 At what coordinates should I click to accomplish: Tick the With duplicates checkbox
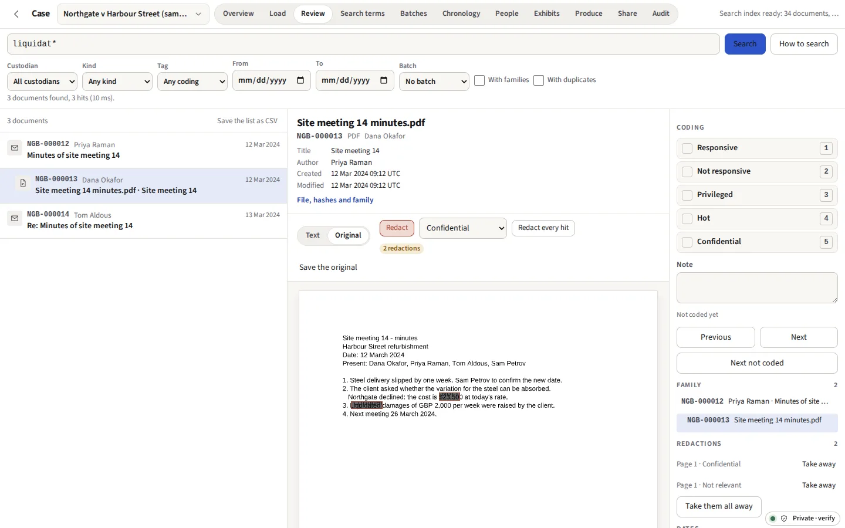click(x=539, y=80)
